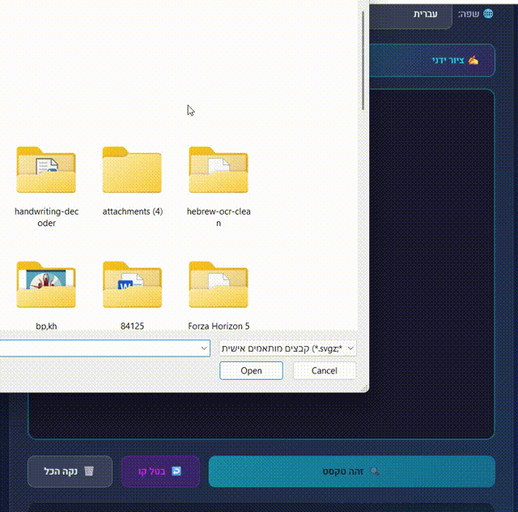Click the globe icon beside שפה
Viewport: 518px width, 512px height.
point(487,15)
